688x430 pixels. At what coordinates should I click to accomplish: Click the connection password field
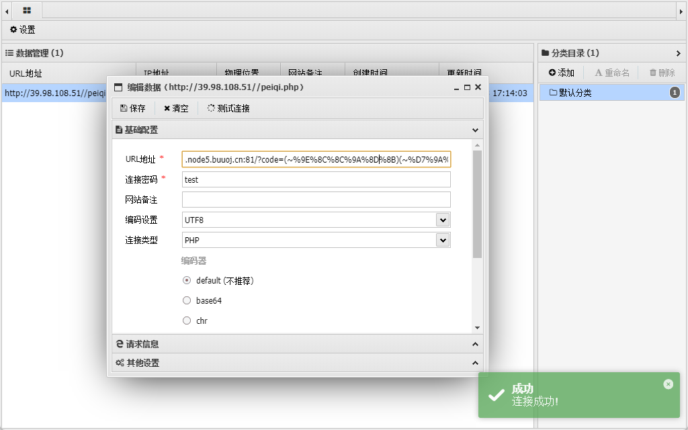316,179
